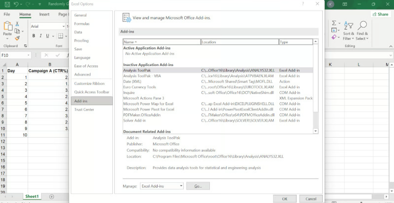Open the Find & Select menu
The width and height of the screenshot is (394, 203).
362,30
